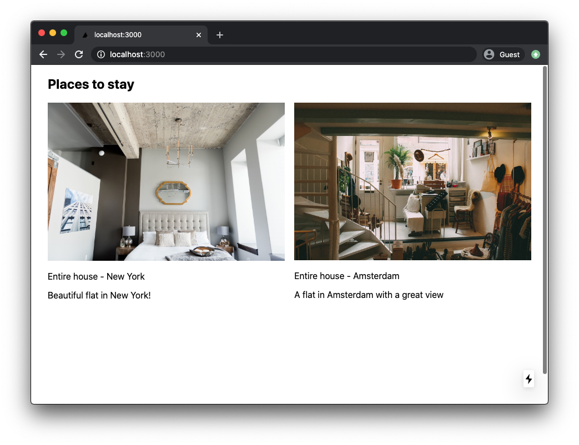Reload the localhost page
579x445 pixels.
click(79, 54)
